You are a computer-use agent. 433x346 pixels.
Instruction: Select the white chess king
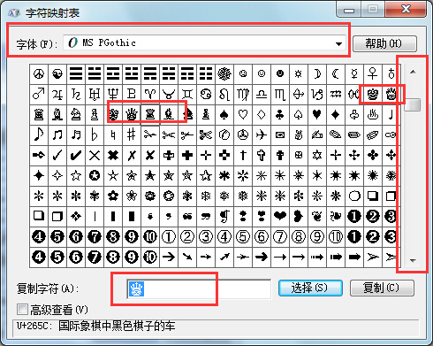click(373, 95)
